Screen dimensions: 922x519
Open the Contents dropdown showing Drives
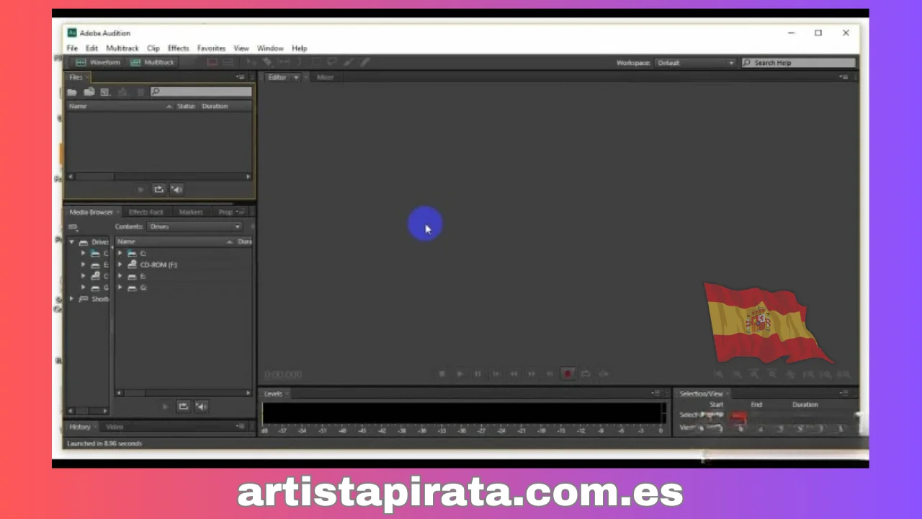[195, 226]
